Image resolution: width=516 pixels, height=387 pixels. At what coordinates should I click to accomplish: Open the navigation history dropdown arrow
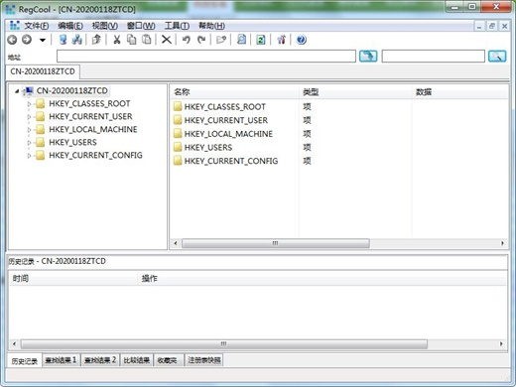click(43, 41)
